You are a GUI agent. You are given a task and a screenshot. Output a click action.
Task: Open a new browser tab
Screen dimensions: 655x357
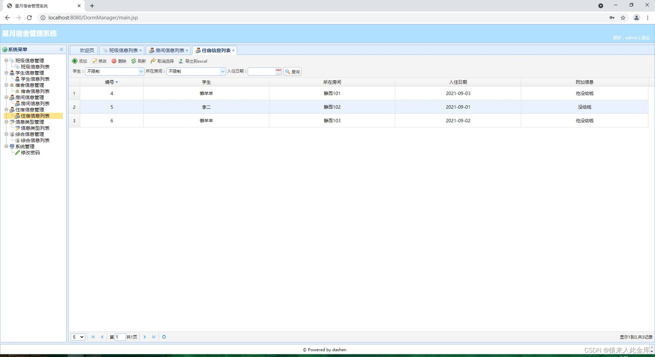coord(92,6)
